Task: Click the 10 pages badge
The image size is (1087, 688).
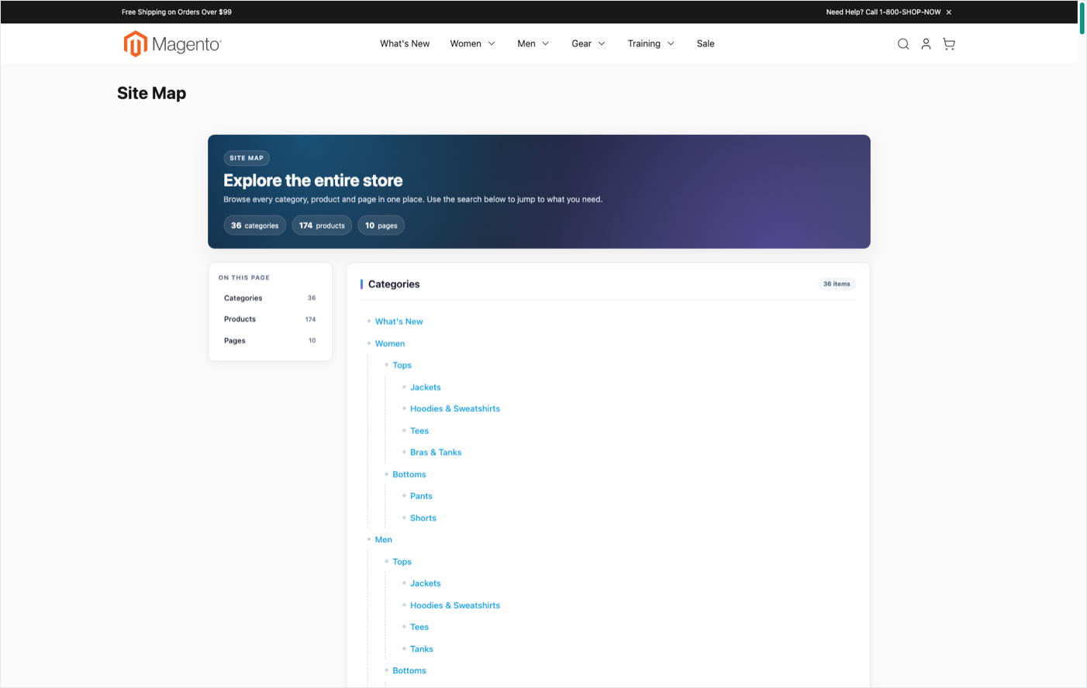Action: [381, 225]
